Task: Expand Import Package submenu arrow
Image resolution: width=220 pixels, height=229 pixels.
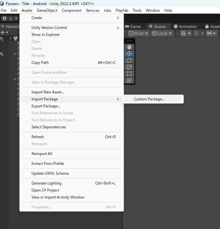Action: [x=118, y=99]
